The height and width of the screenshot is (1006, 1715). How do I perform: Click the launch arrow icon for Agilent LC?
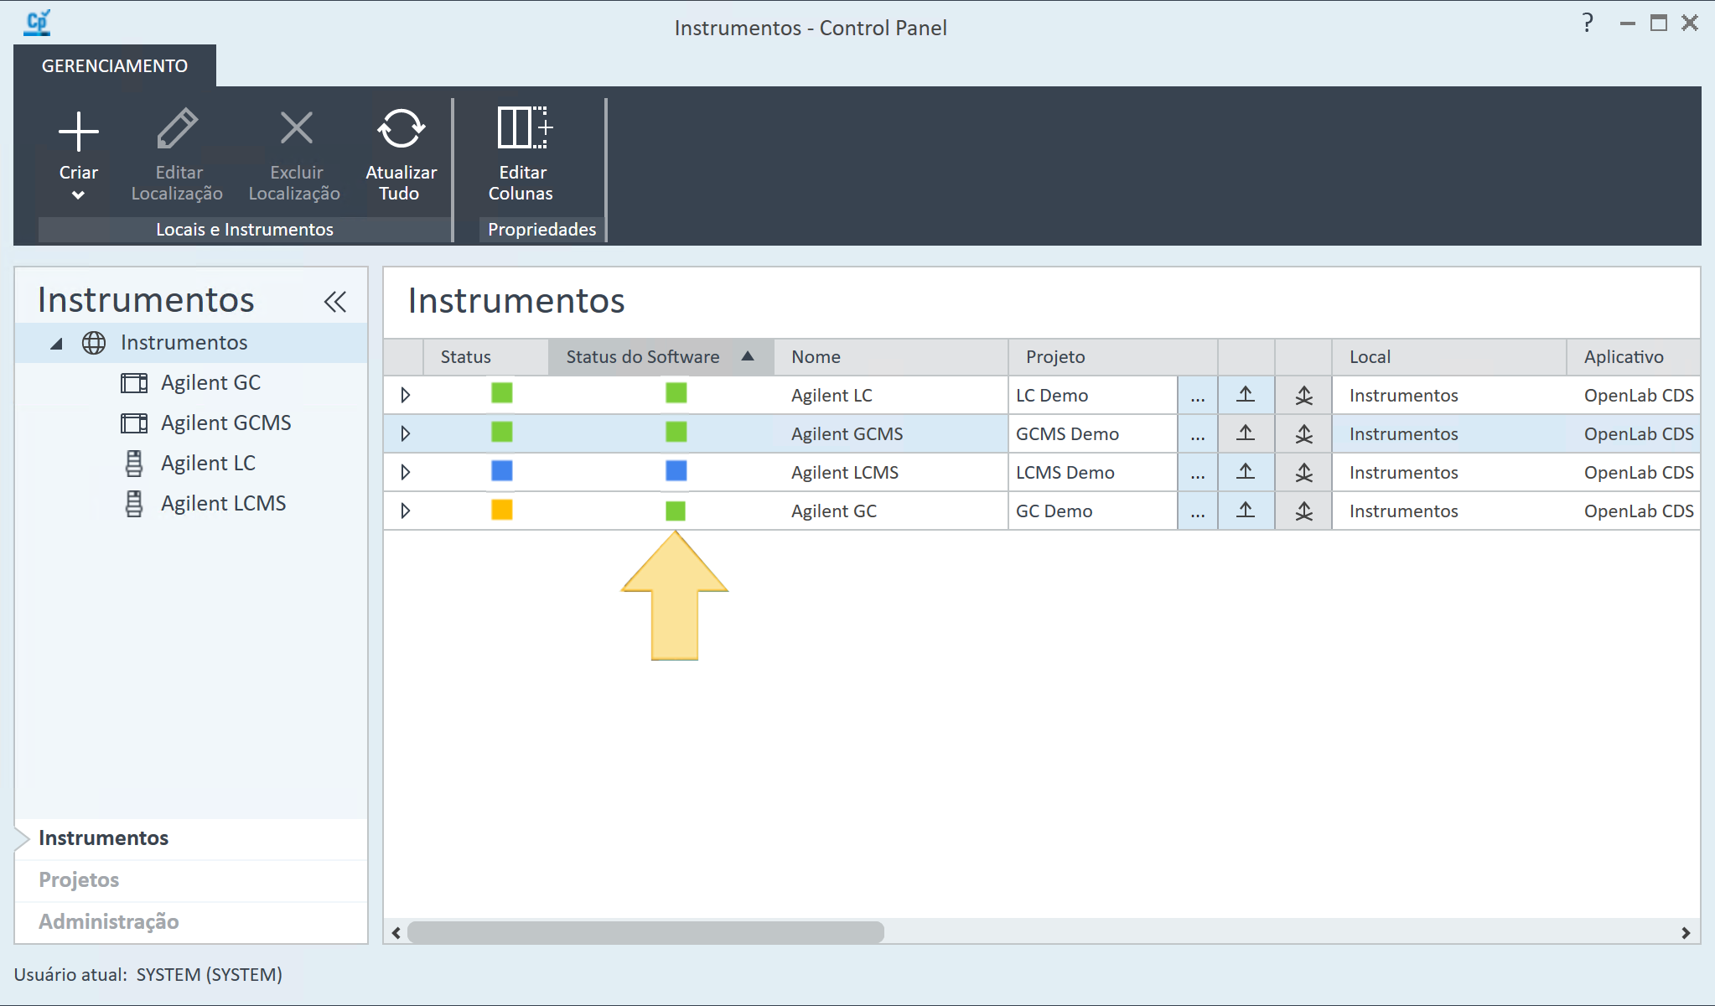[x=1246, y=395]
